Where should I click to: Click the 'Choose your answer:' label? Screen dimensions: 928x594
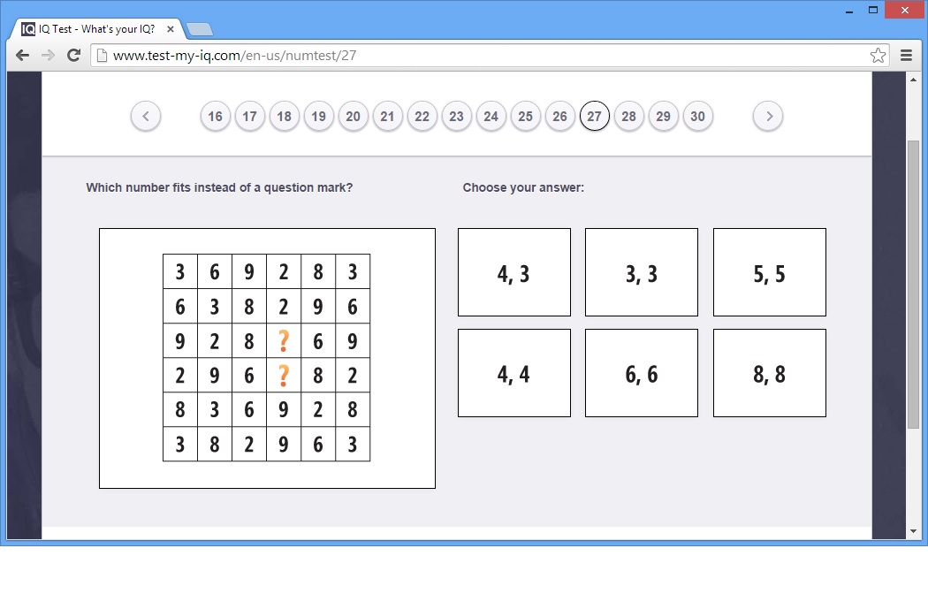523,187
